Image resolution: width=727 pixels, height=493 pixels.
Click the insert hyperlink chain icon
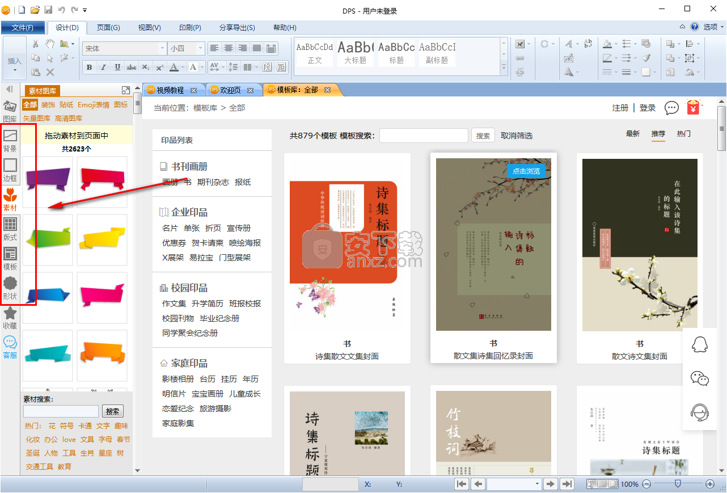[x=520, y=58]
